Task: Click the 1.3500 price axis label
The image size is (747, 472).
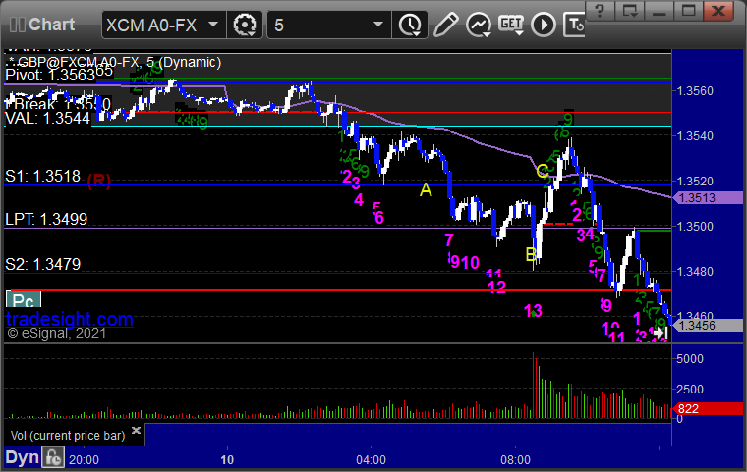Action: (x=696, y=227)
